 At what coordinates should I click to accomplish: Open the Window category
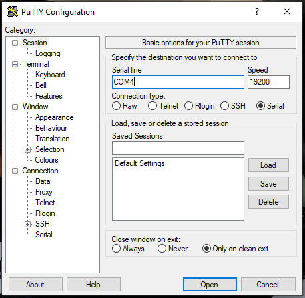(35, 107)
